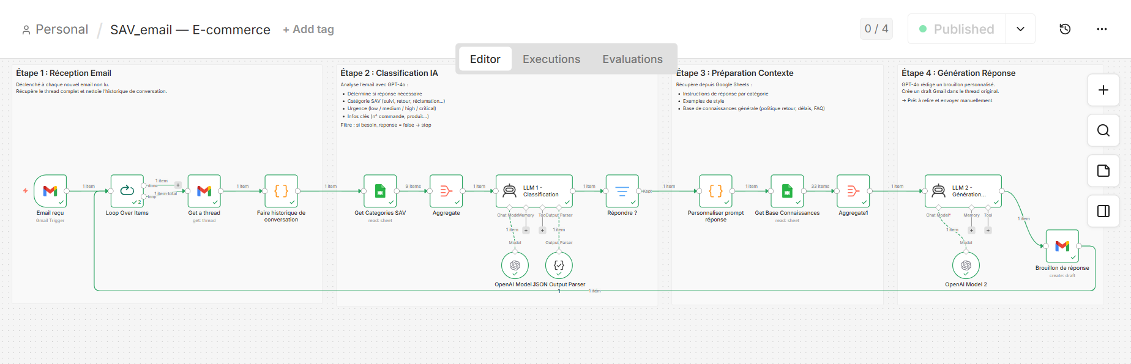Screen dimensions: 1131x364
Task: Select the Get a thread Gmail node
Action: tap(204, 191)
